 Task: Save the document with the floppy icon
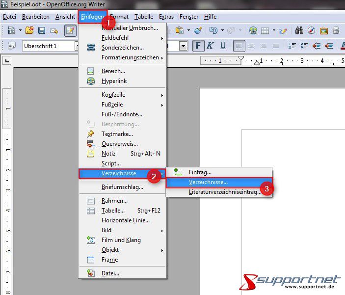(x=42, y=30)
